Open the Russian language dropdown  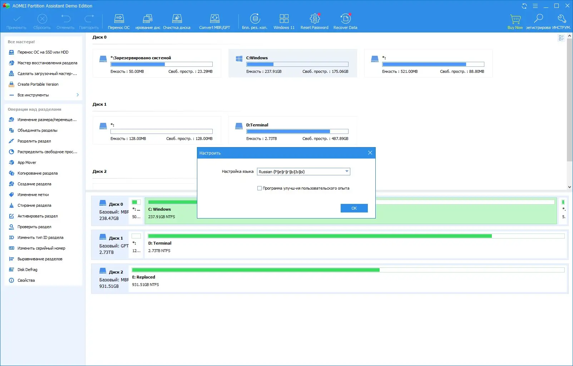[x=303, y=172]
